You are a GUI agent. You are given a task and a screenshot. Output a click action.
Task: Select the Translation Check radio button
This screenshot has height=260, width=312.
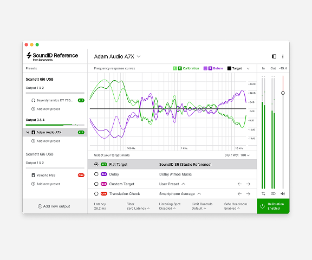[96, 194]
